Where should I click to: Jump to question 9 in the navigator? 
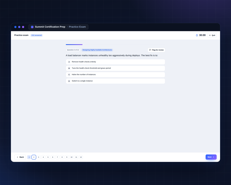point(67,157)
